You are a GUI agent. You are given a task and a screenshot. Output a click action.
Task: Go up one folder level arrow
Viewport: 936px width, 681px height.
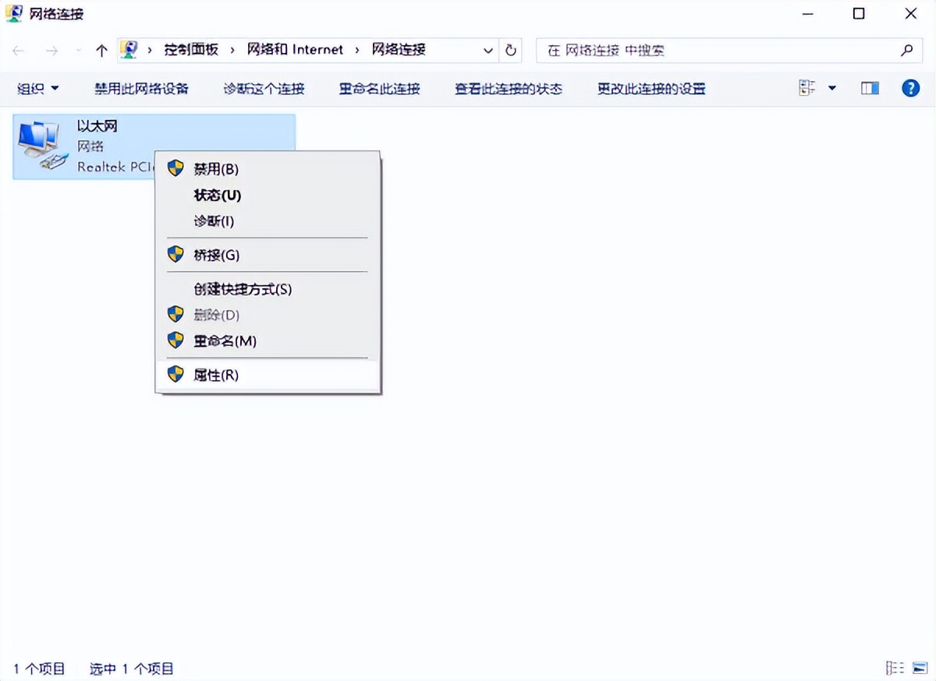101,50
